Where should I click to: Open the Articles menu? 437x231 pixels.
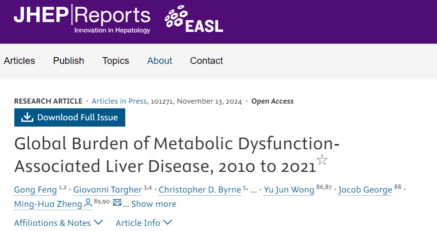pyautogui.click(x=20, y=61)
